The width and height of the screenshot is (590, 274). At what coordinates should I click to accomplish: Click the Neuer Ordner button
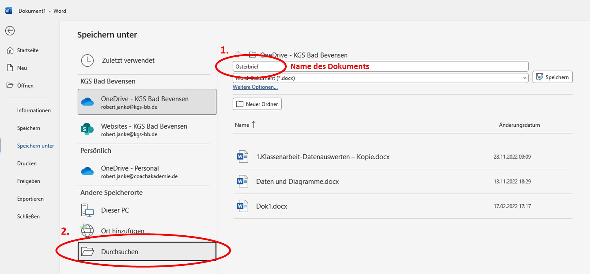[257, 104]
